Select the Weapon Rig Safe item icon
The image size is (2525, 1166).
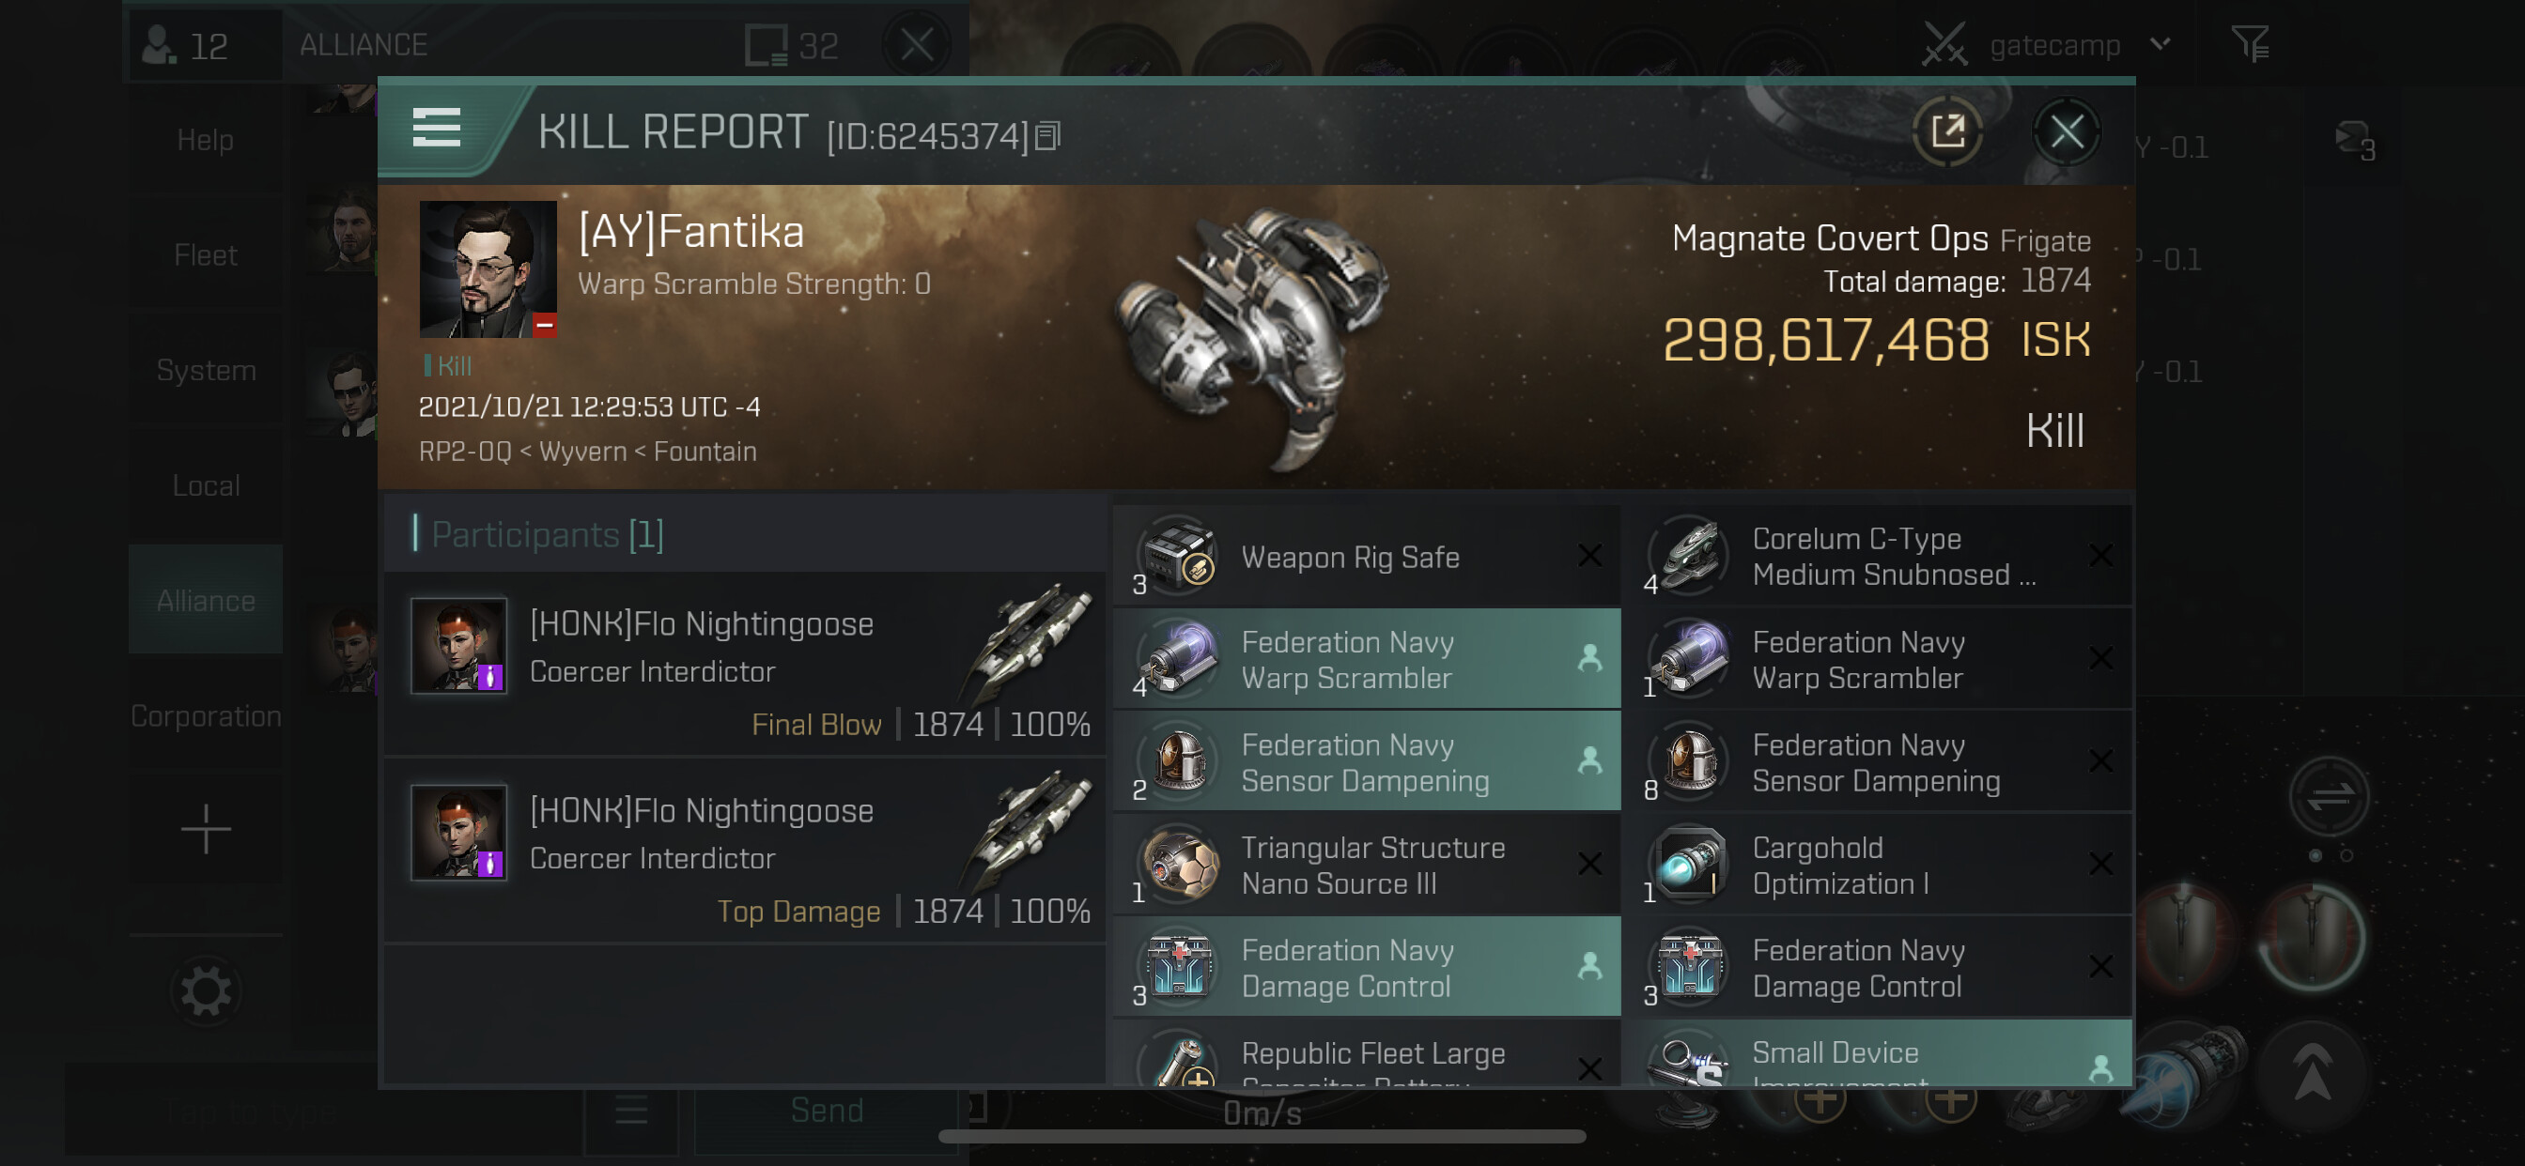click(x=1179, y=556)
